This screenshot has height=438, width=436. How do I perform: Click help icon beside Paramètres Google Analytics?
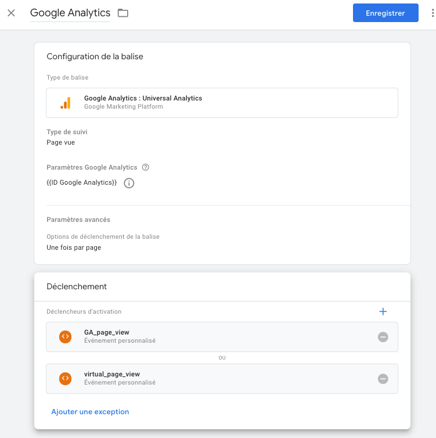click(146, 167)
